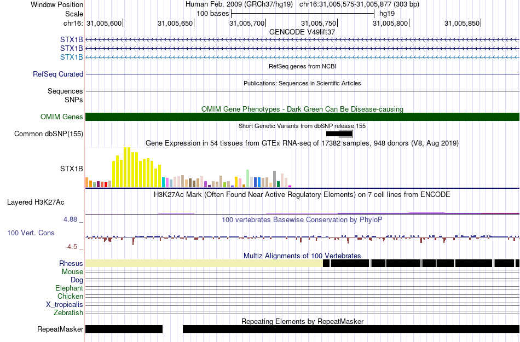Click the 'Gene Expression in 54 tissues' title
The height and width of the screenshot is (342, 520).
(302, 143)
